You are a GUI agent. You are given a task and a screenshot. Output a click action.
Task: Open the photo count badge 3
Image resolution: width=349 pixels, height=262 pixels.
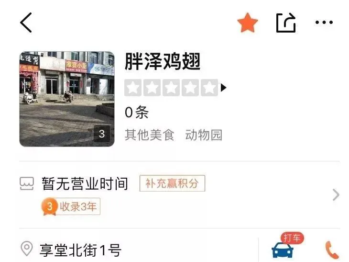pos(102,134)
